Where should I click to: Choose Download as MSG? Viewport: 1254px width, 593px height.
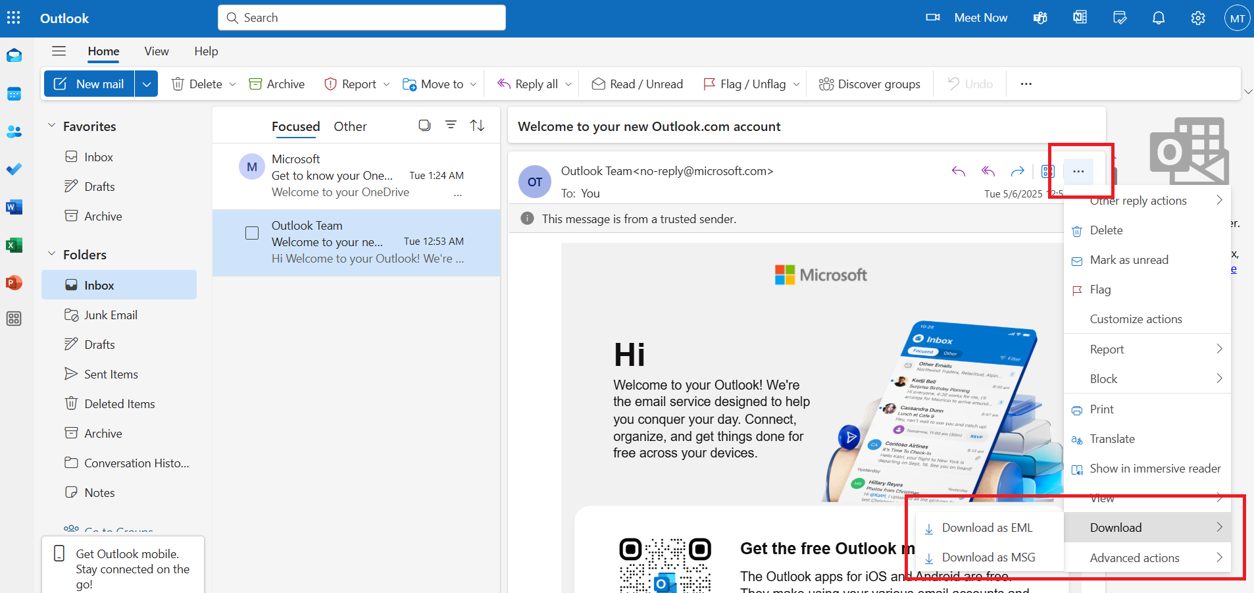click(x=990, y=557)
